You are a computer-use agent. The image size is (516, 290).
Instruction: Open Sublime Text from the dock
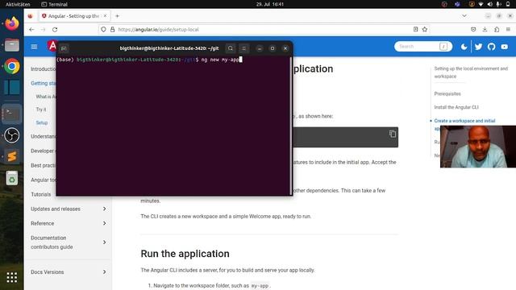pos(12,156)
